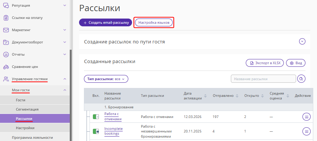Click the search magnifier button near Название рассылки
This screenshot has height=141, width=317.
pos(301,79)
